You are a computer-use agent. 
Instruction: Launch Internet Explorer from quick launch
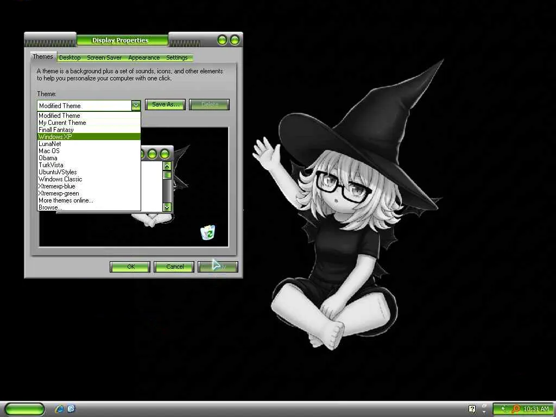pyautogui.click(x=59, y=409)
